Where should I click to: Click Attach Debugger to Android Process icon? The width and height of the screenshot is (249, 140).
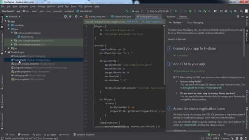point(205,11)
